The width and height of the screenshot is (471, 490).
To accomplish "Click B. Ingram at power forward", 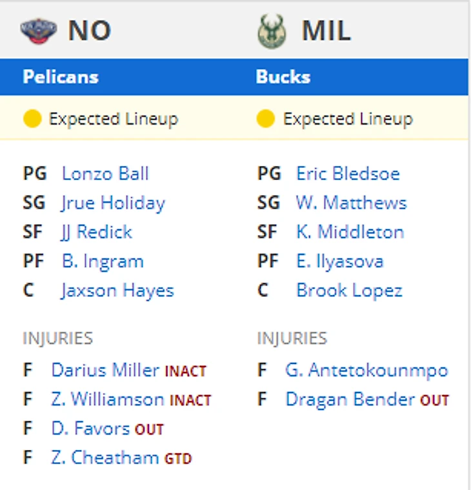I will point(103,261).
